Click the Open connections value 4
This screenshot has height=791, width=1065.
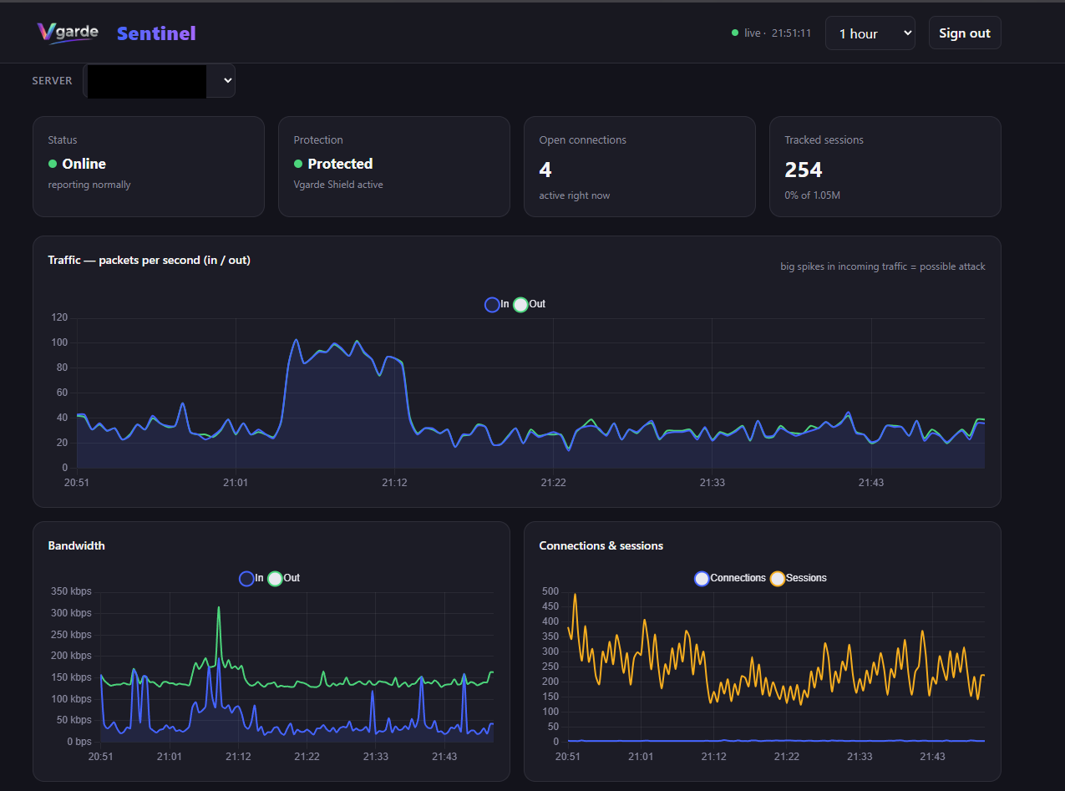click(545, 170)
